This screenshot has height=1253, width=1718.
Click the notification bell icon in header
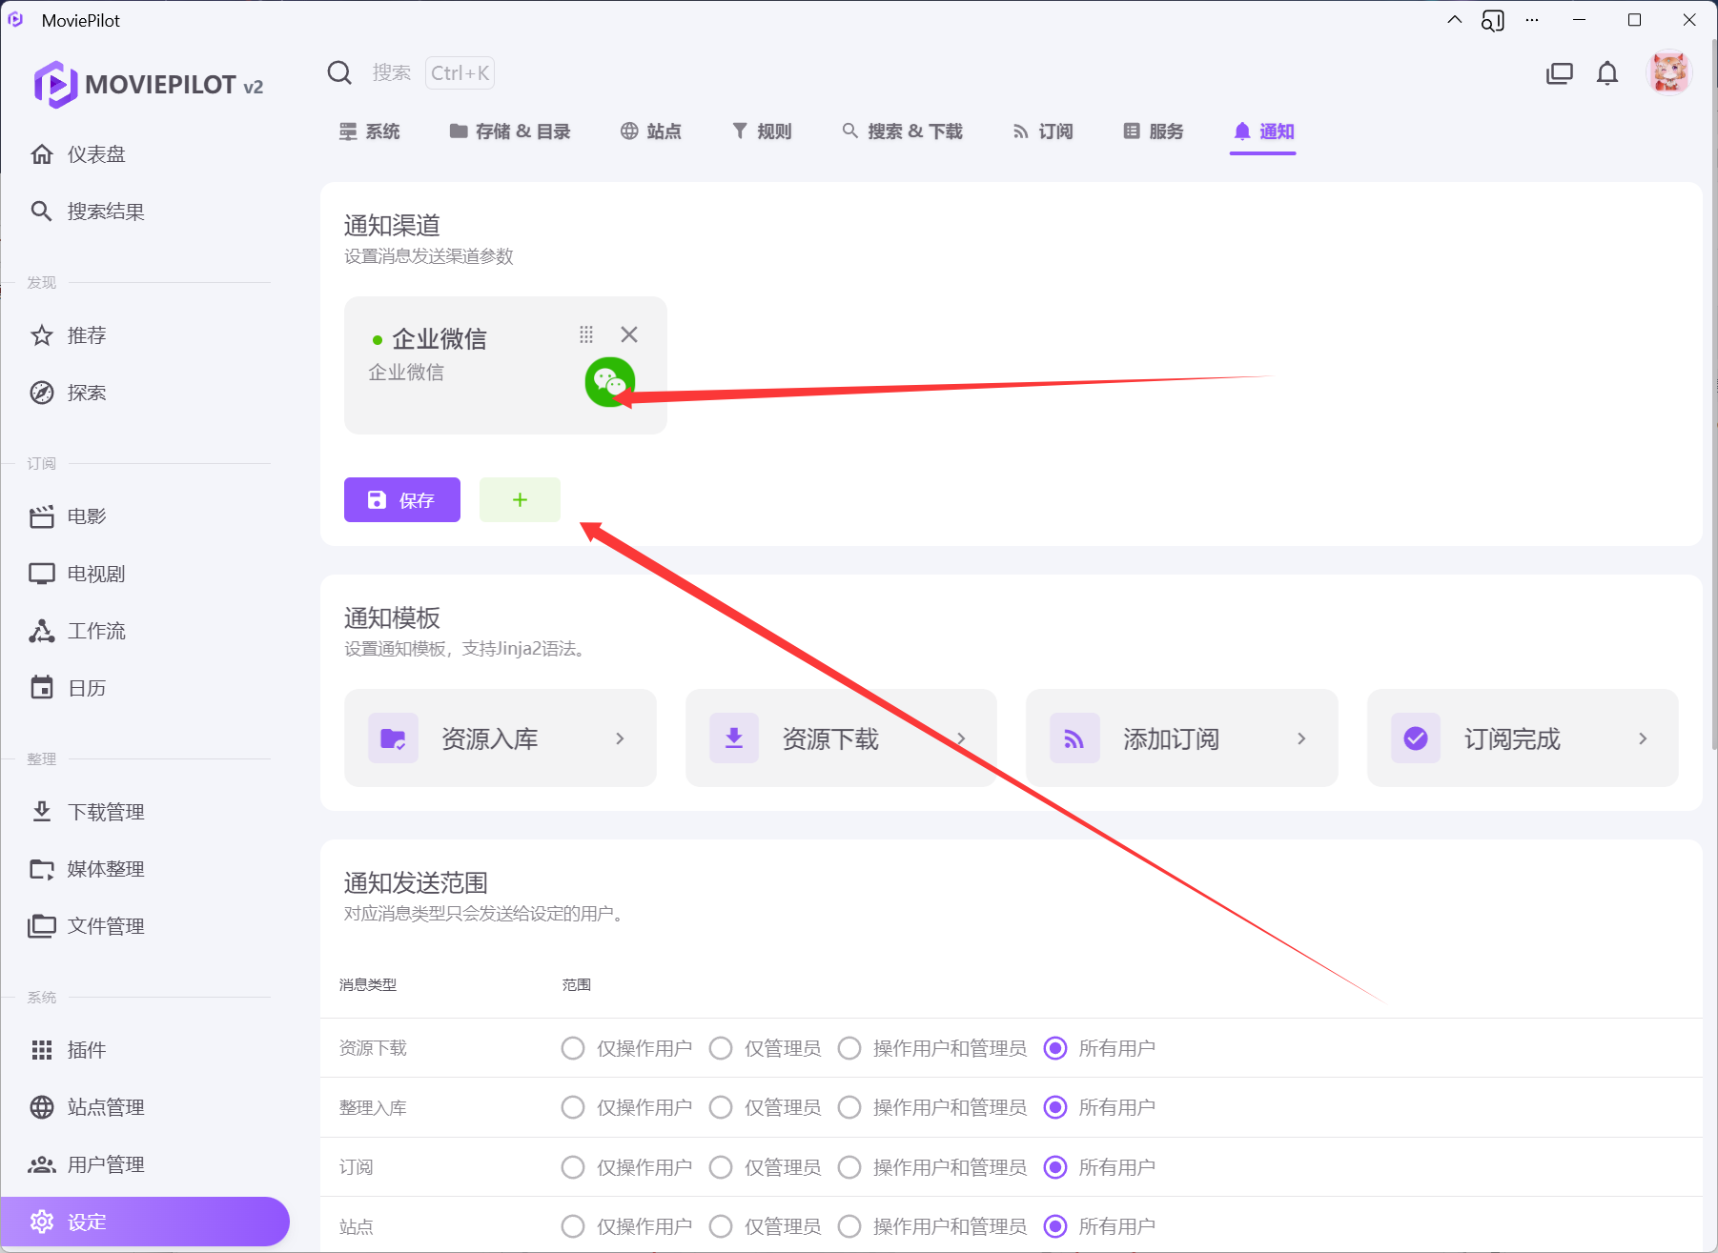[x=1606, y=73]
